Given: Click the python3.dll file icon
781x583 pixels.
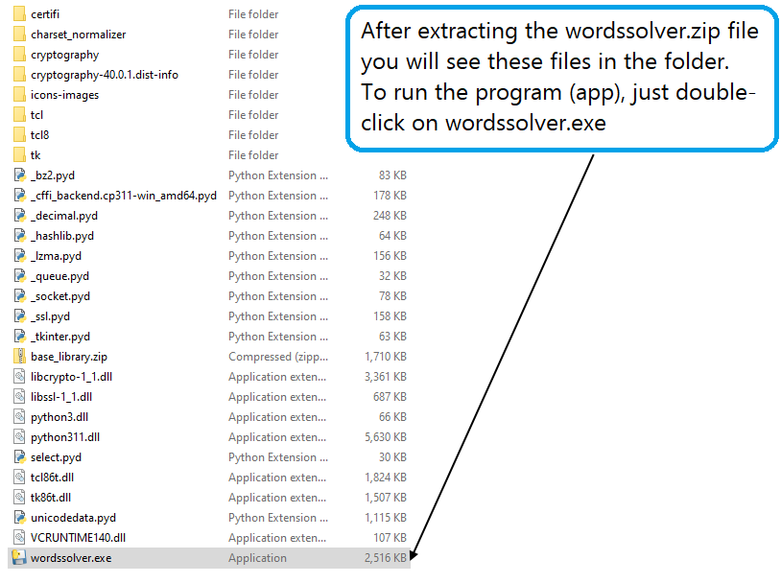Looking at the screenshot, I should 19,417.
